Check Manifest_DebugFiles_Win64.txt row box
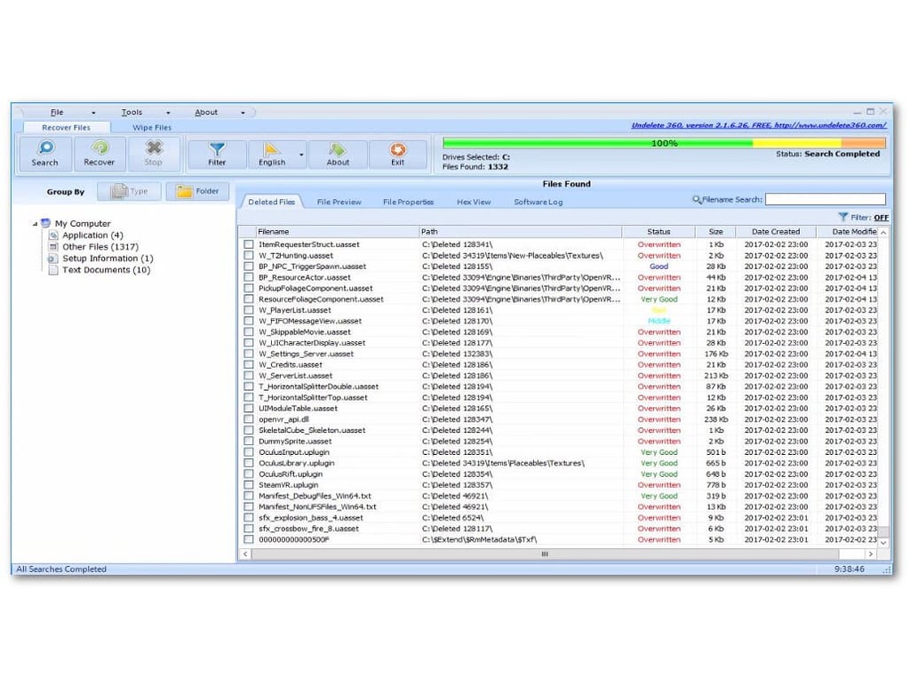The width and height of the screenshot is (910, 677). pyautogui.click(x=249, y=496)
